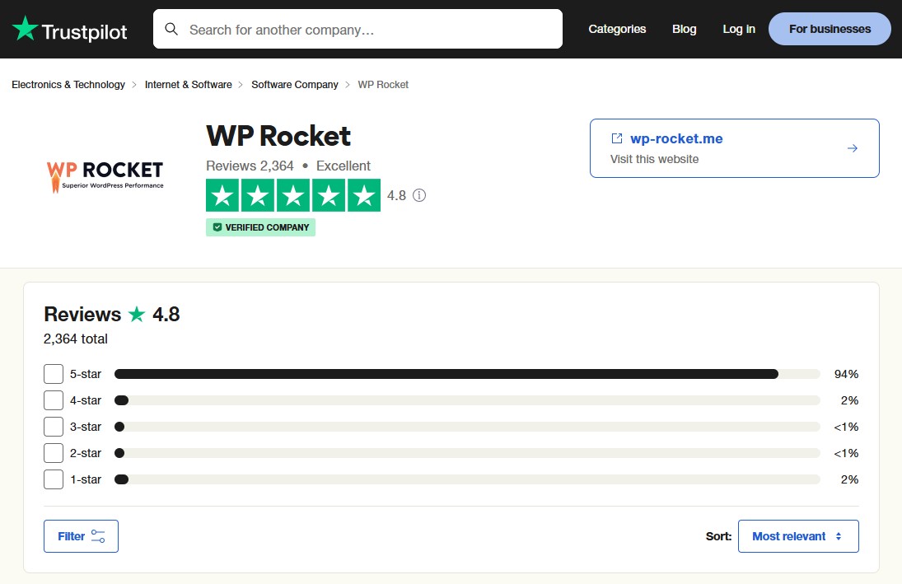Click Log in
This screenshot has width=902, height=584.
click(739, 29)
